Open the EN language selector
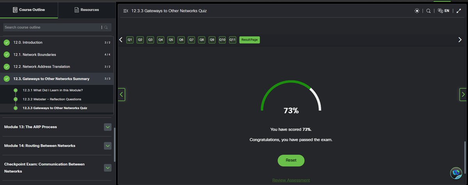 click(x=443, y=11)
